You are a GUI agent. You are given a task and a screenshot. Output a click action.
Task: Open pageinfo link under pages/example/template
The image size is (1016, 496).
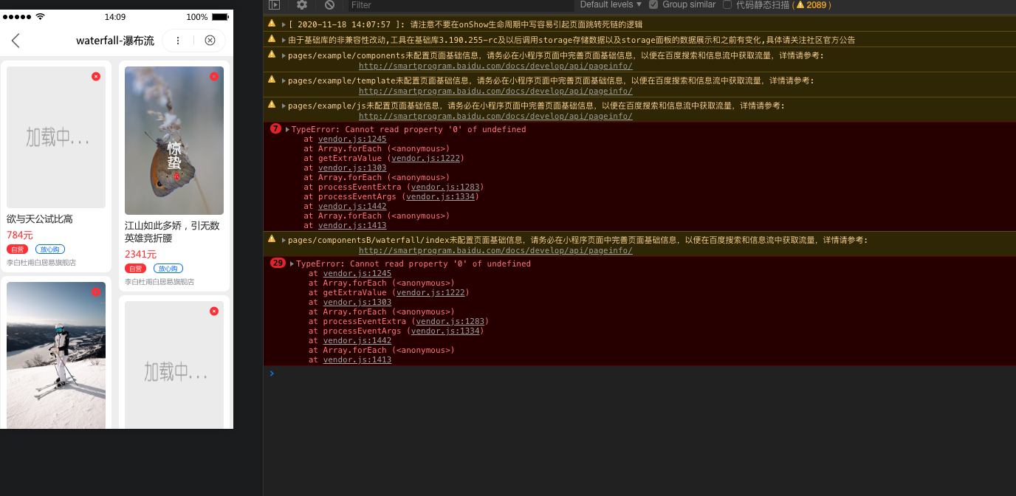pyautogui.click(x=495, y=91)
